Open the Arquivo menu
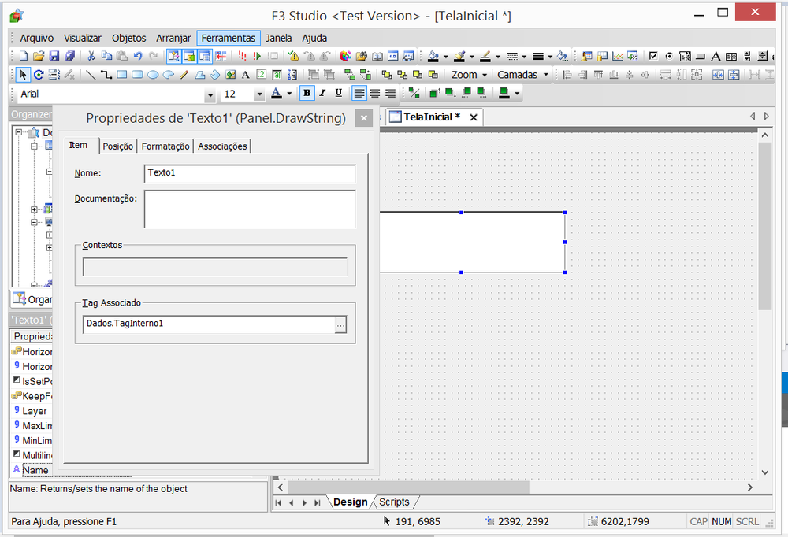 [37, 38]
